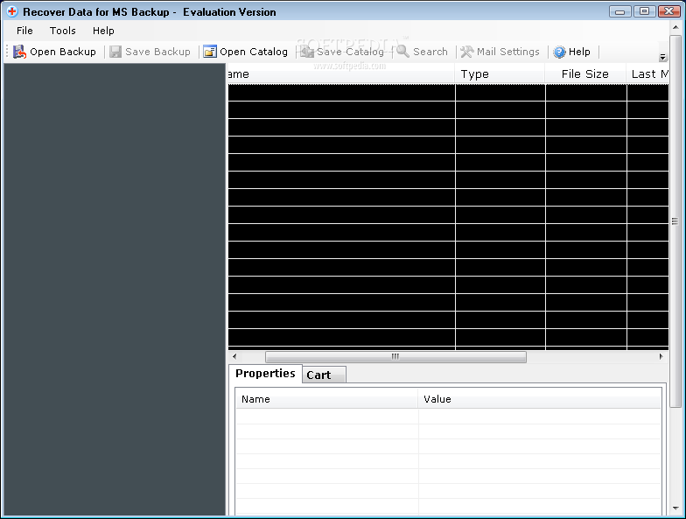
Task: Click the Mail Settings label
Action: pos(507,52)
